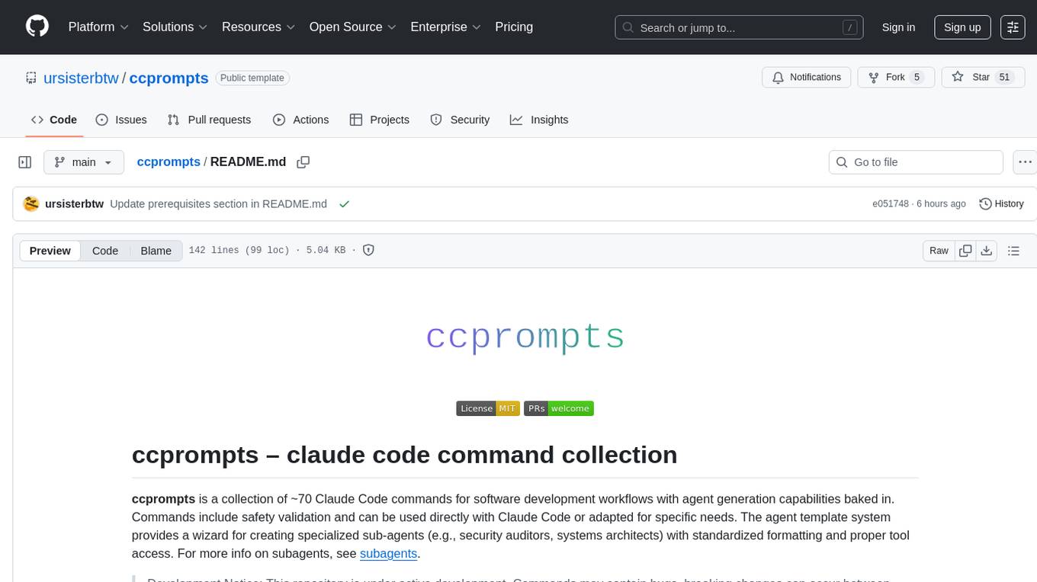1037x582 pixels.
Task: Click the PRs welcome badge
Action: tap(558, 408)
